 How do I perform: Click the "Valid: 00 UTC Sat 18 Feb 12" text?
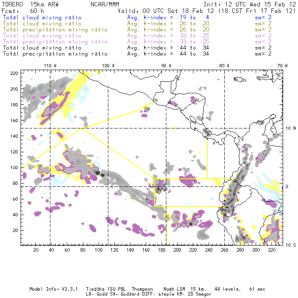166,10
